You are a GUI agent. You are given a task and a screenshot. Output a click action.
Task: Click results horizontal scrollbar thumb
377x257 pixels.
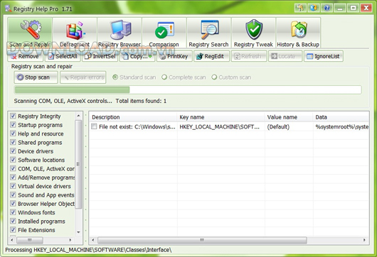point(202,240)
